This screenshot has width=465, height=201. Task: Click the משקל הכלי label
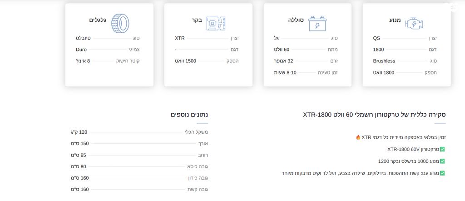click(x=197, y=132)
